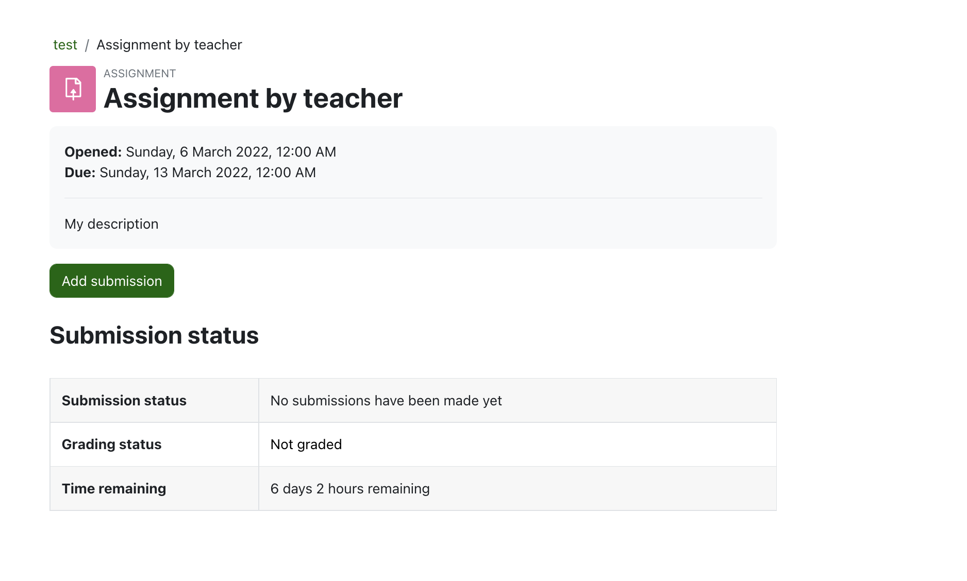967x581 pixels.
Task: Click the slash separator in the breadcrumb
Action: (87, 45)
